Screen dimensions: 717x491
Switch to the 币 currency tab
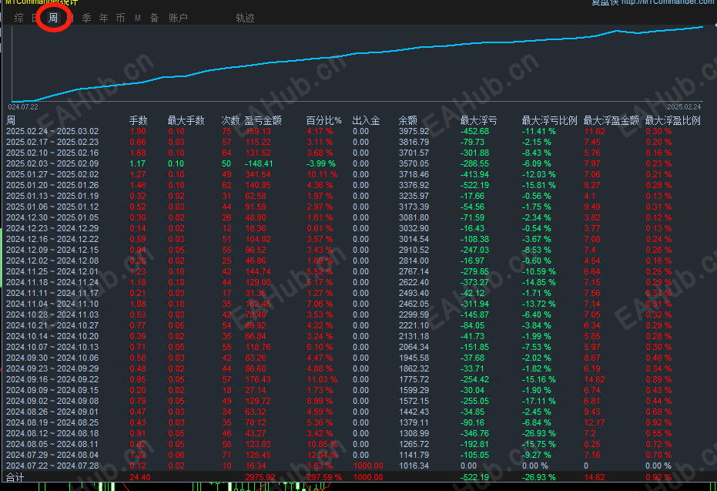120,18
